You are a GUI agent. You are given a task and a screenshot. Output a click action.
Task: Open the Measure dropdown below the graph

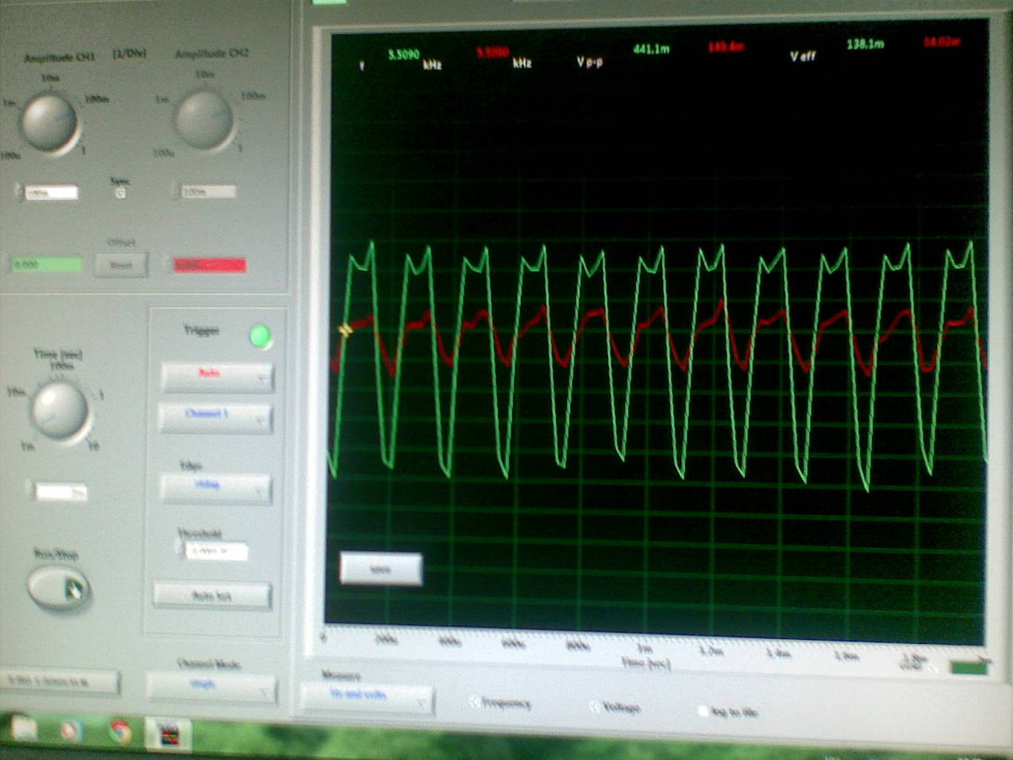point(367,698)
